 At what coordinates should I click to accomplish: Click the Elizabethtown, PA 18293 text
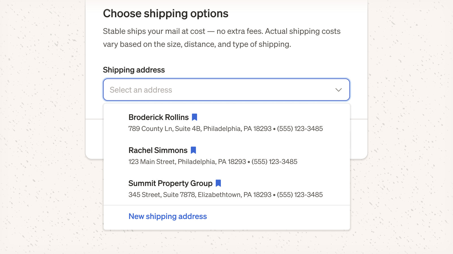coord(234,195)
